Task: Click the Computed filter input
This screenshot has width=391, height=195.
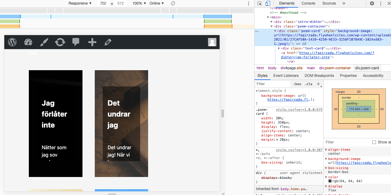Action: pos(347,142)
